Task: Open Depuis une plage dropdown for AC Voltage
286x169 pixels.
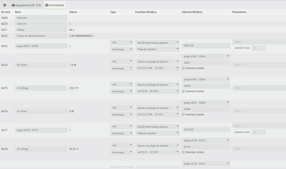Action: (x=158, y=84)
